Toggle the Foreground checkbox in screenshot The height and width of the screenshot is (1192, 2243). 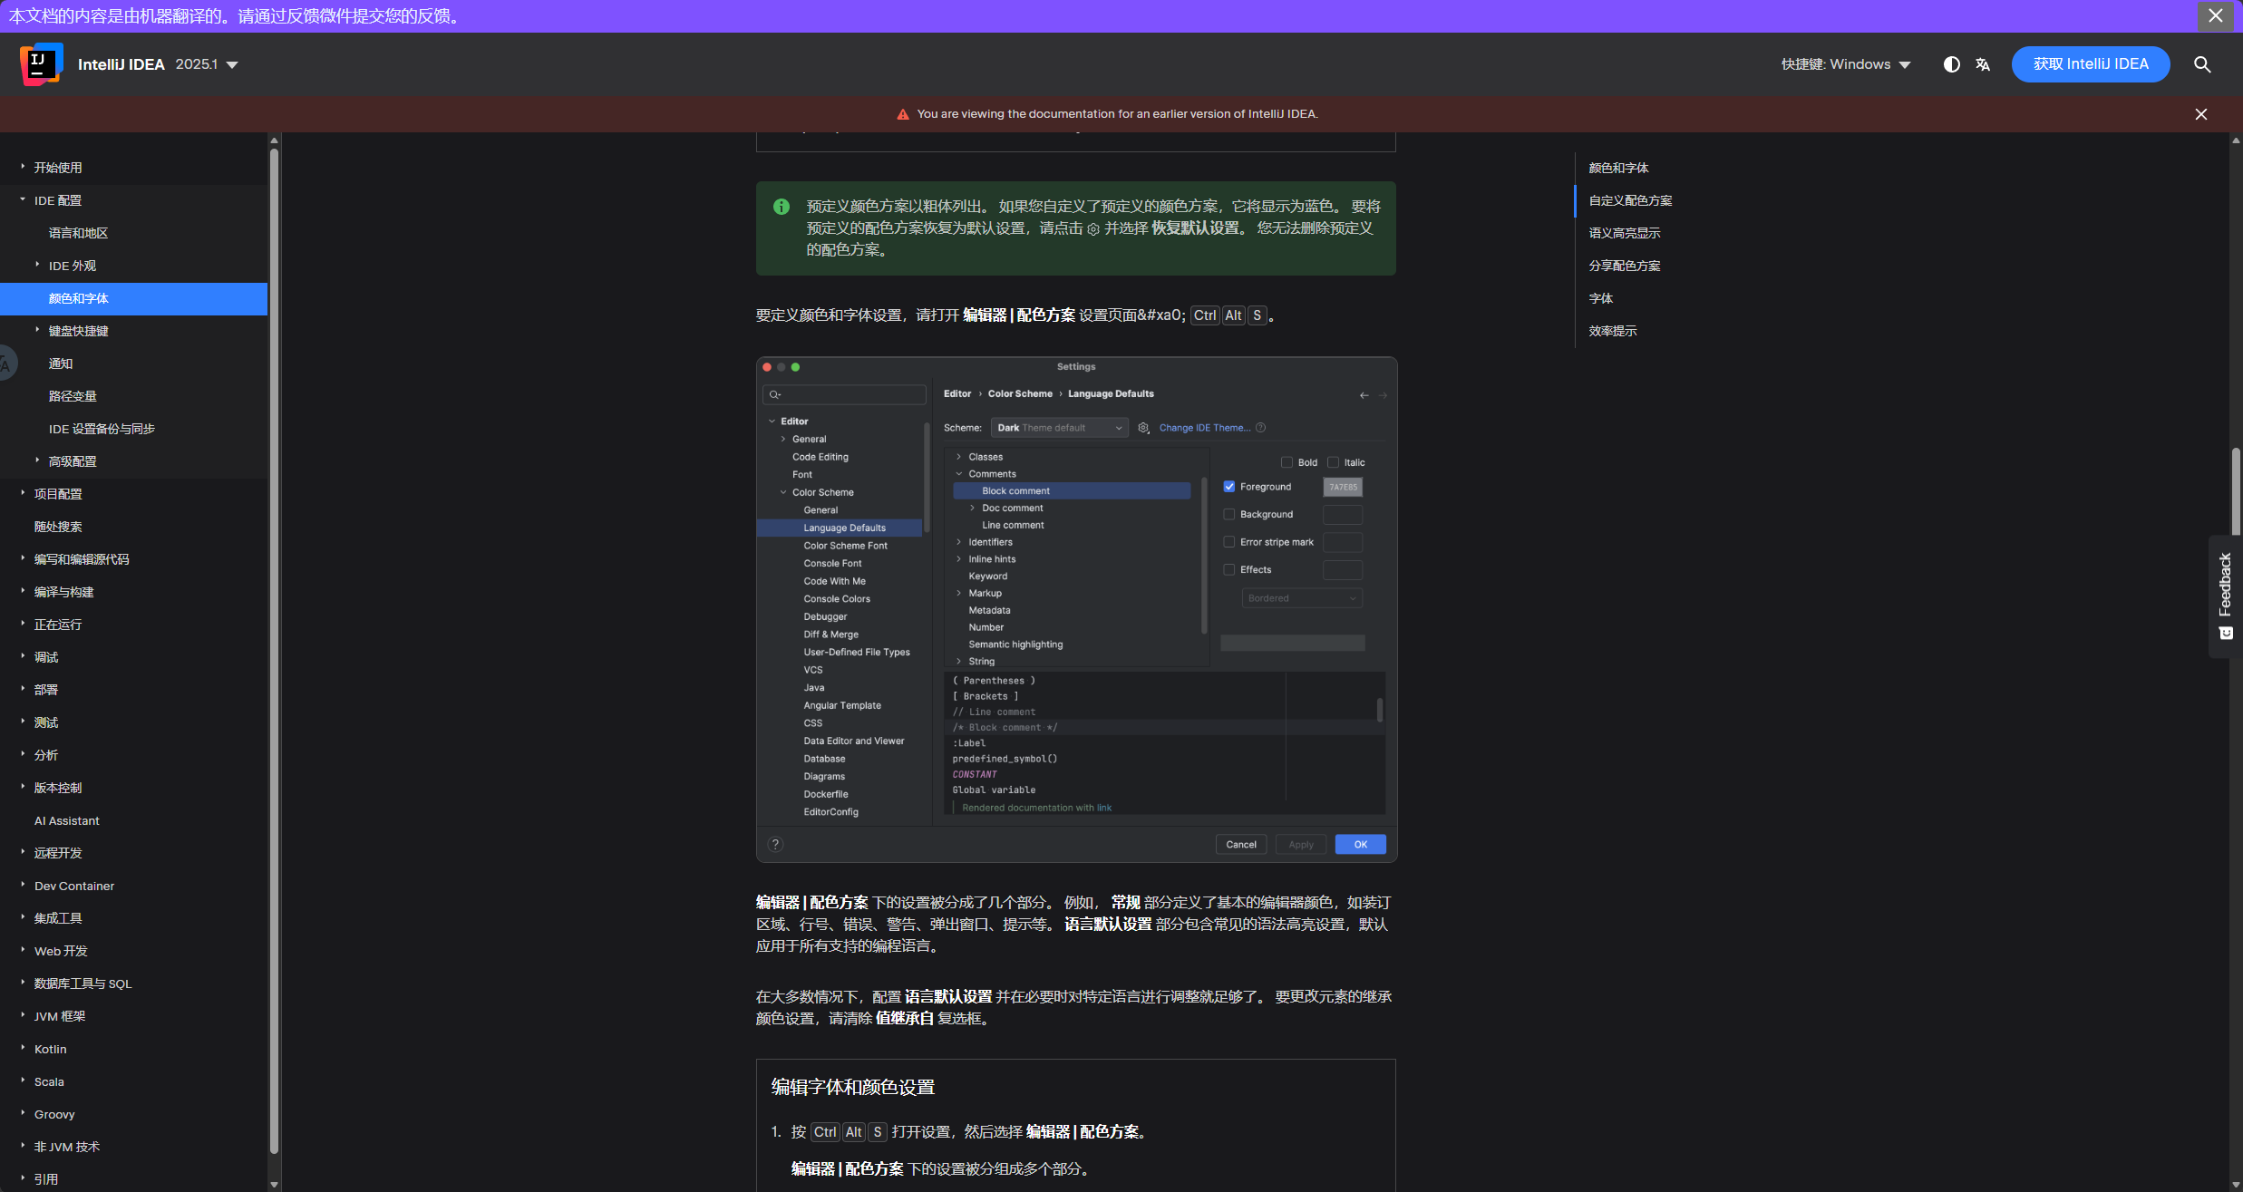point(1229,487)
